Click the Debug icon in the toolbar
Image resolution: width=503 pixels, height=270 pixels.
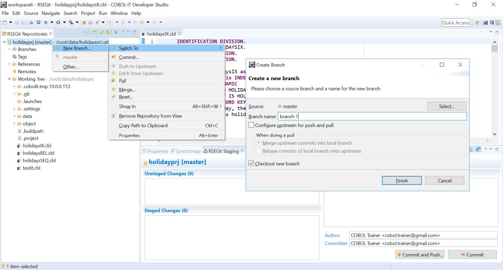coord(46,22)
